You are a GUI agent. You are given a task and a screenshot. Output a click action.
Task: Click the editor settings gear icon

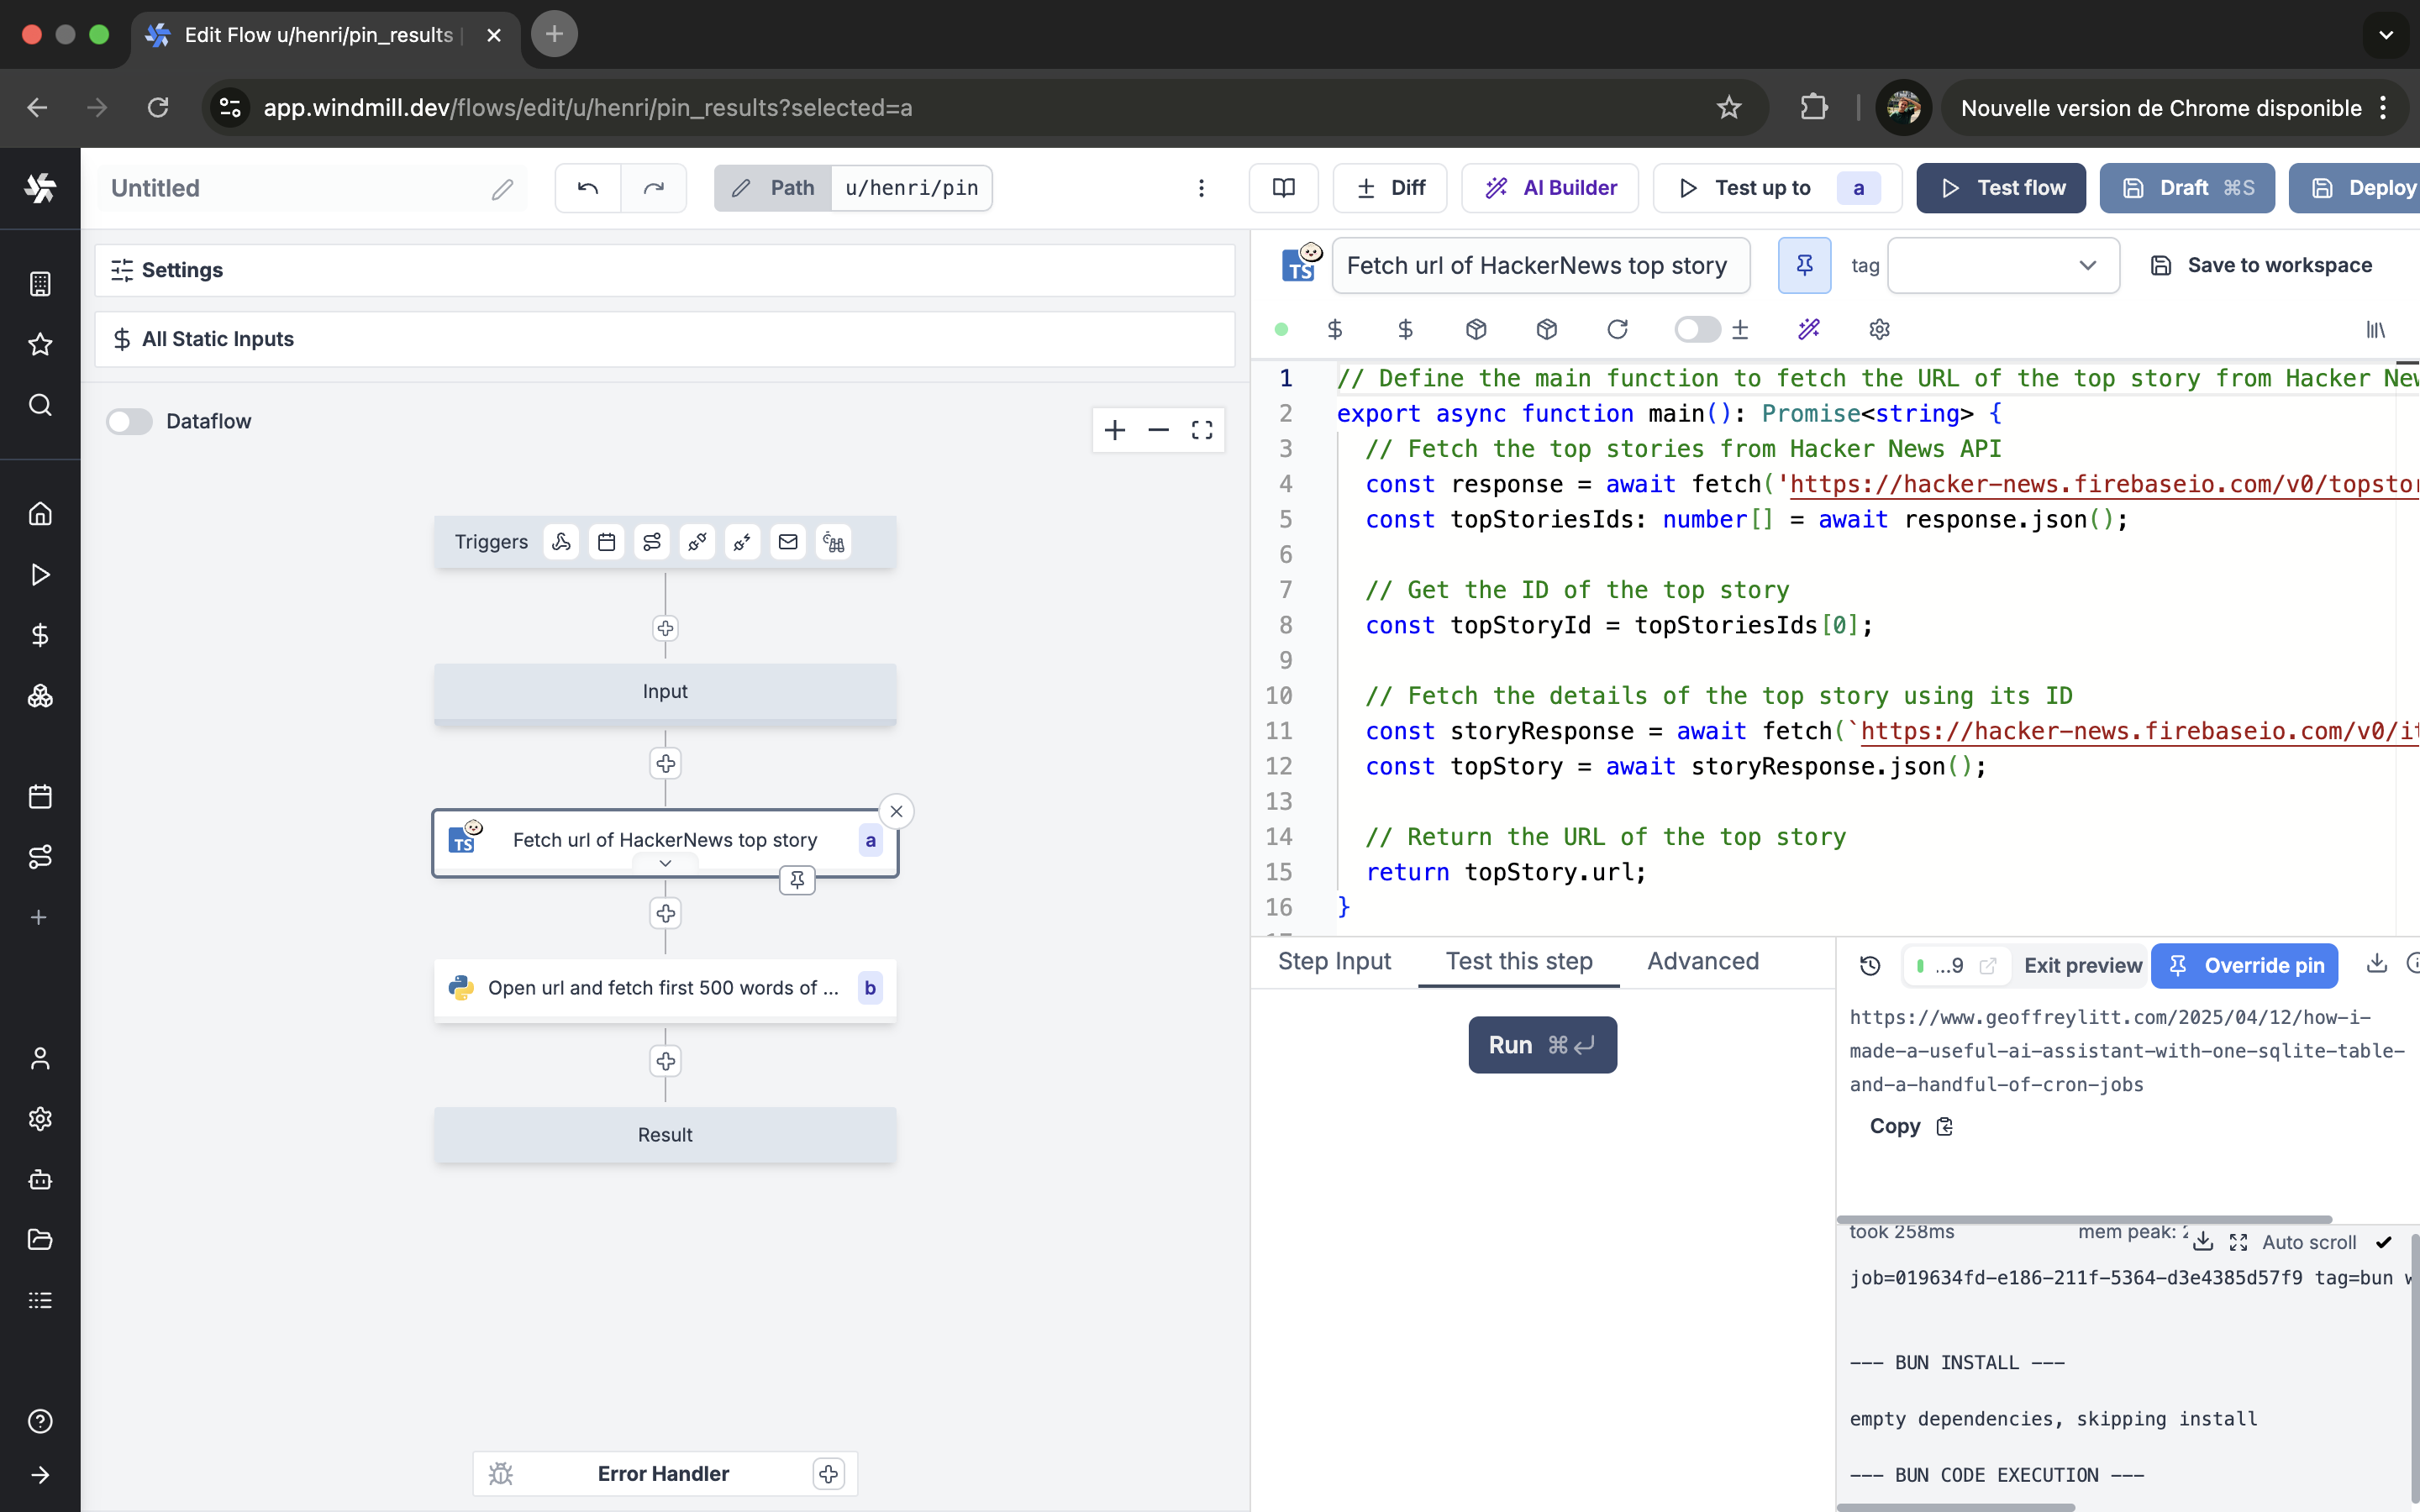1879,329
